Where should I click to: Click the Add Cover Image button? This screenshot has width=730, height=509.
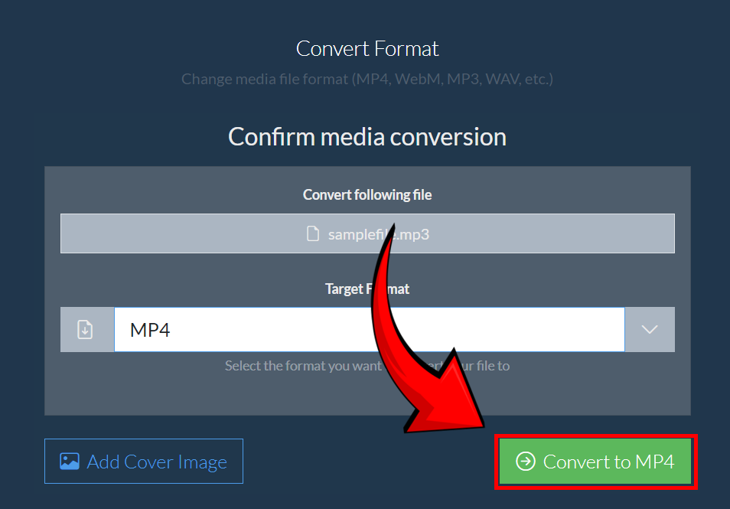(x=144, y=461)
